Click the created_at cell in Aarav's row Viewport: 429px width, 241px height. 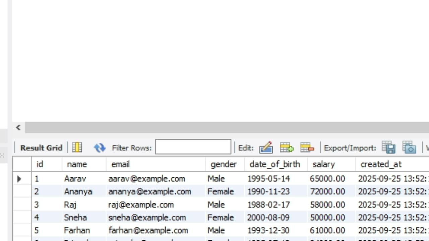(x=392, y=179)
